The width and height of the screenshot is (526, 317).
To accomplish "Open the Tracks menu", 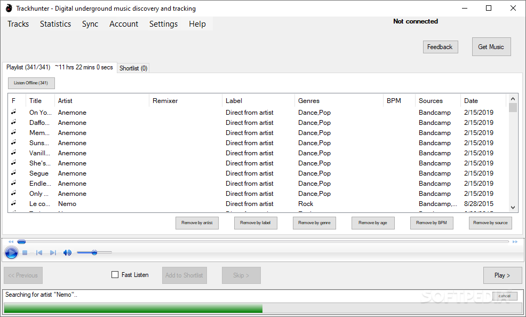I will pyautogui.click(x=18, y=24).
